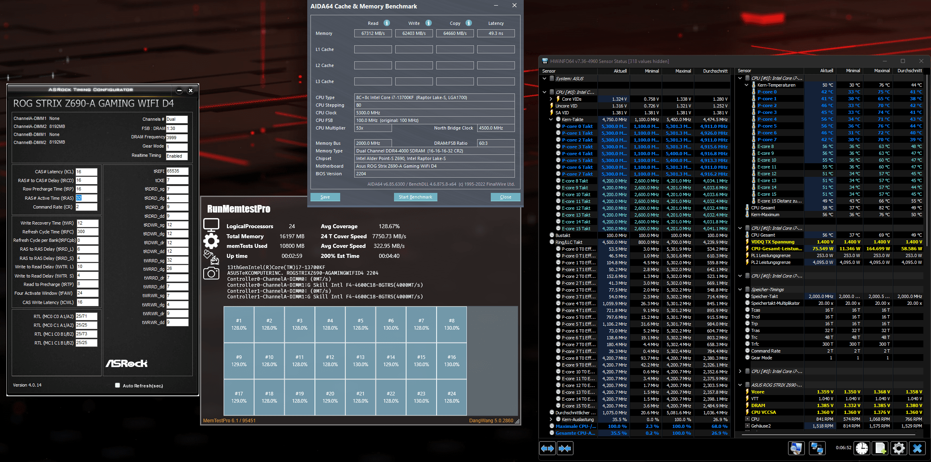The width and height of the screenshot is (931, 462).
Task: Click left panel Minimal column header
Action: tap(645, 71)
